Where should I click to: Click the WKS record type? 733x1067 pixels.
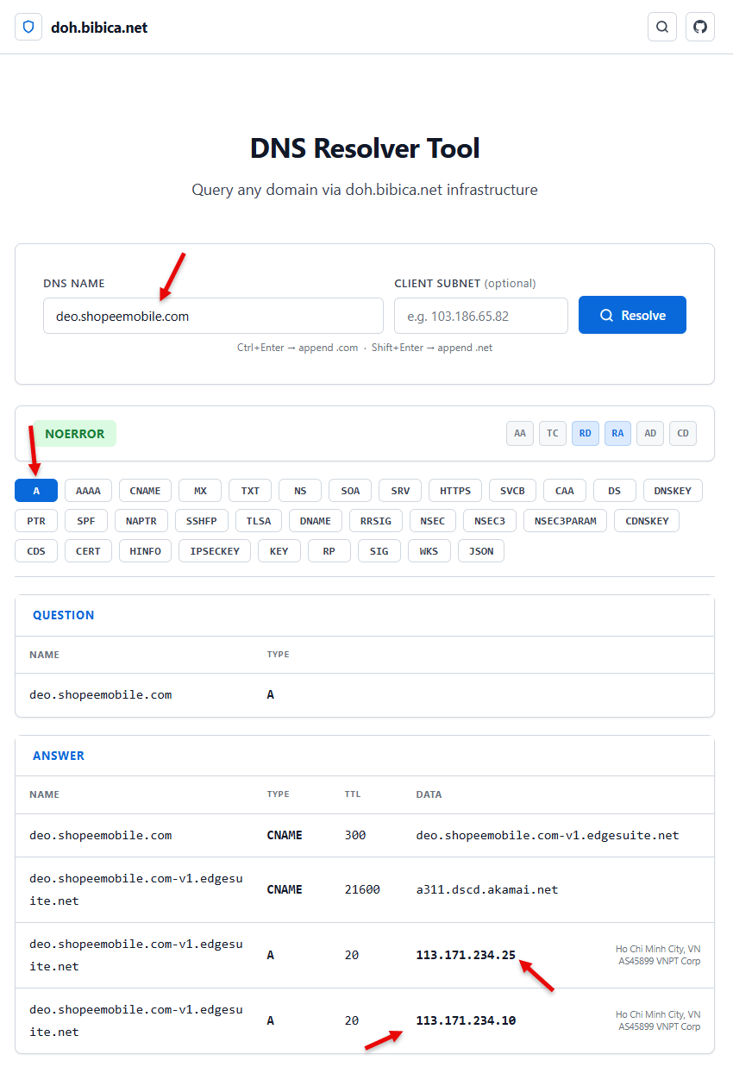[429, 551]
